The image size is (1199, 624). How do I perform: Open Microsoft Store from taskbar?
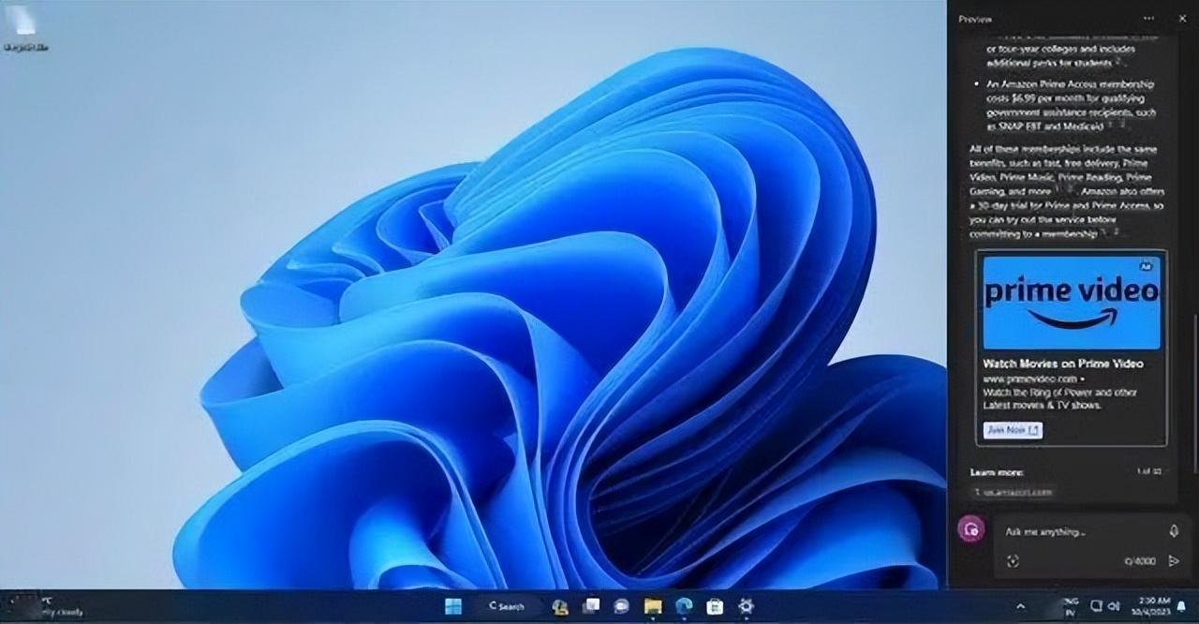(x=715, y=606)
